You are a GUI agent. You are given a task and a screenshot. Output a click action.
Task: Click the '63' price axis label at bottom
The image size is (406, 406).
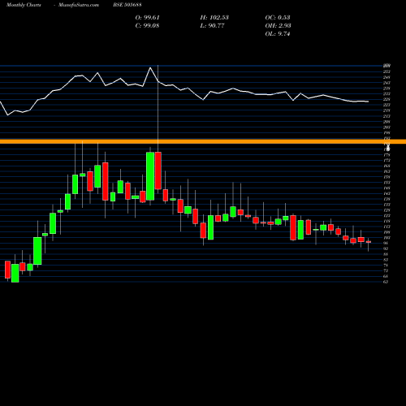[x=386, y=282]
